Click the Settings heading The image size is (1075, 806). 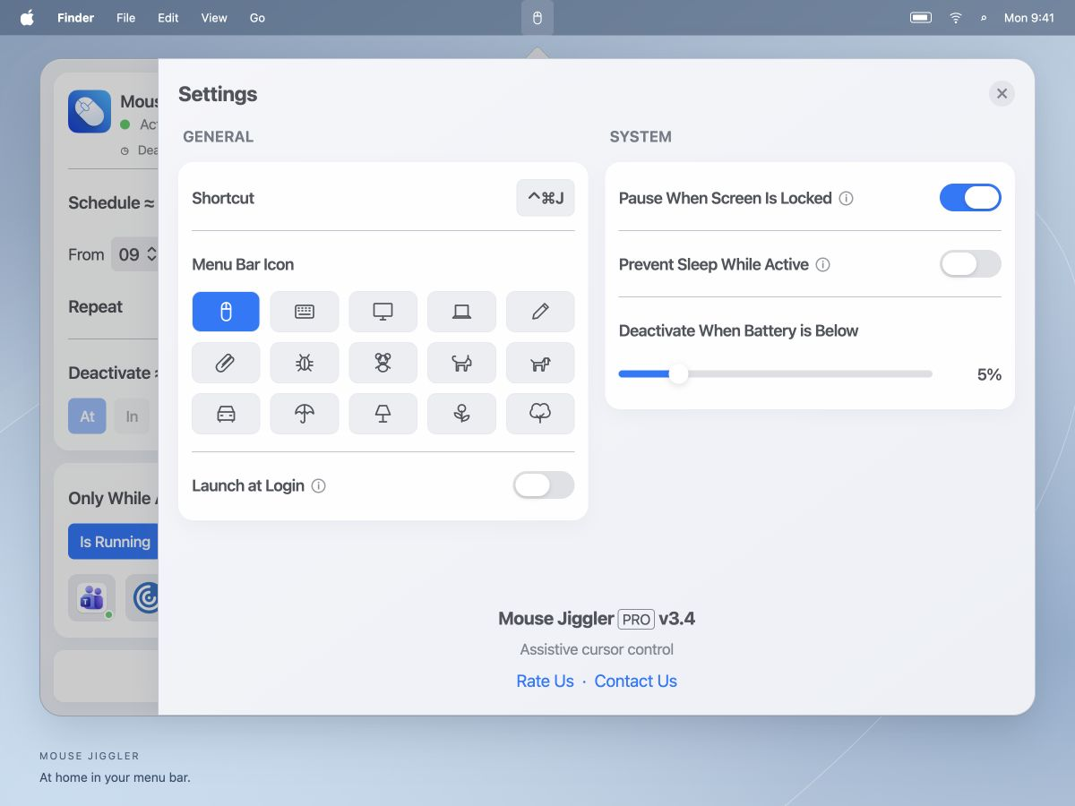point(218,94)
